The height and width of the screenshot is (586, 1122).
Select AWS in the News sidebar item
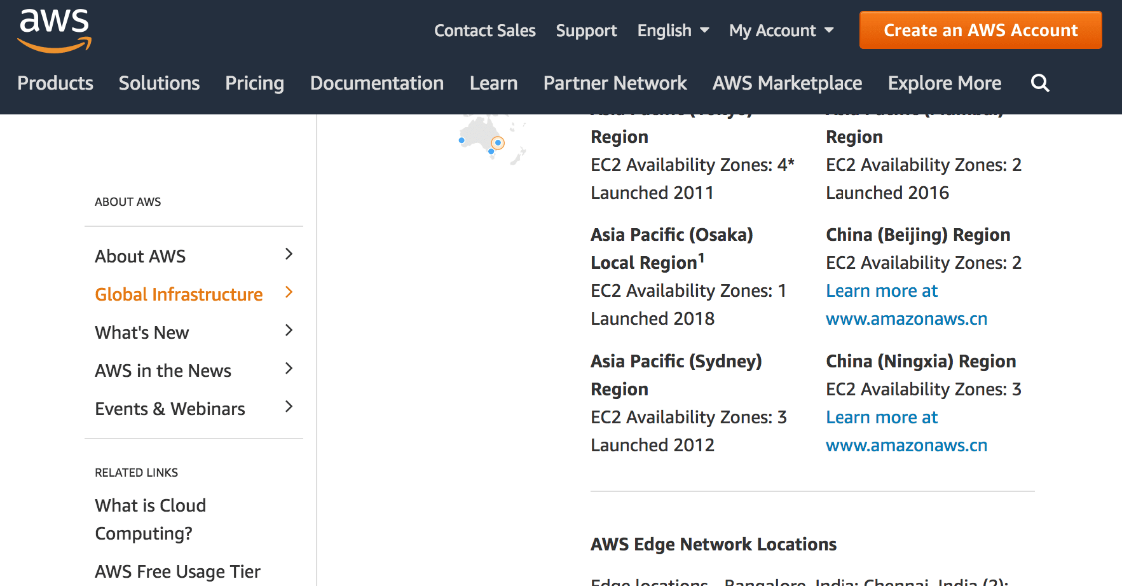[163, 371]
